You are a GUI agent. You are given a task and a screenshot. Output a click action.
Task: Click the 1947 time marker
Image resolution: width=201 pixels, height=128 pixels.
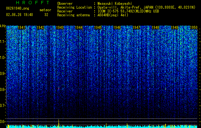(x=136, y=28)
